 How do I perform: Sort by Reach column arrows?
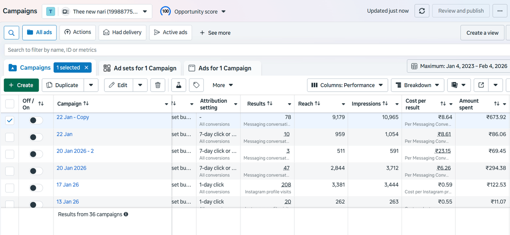tap(317, 104)
